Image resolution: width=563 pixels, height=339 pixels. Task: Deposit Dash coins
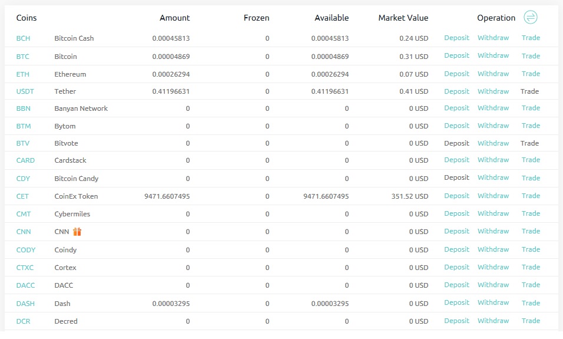pyautogui.click(x=456, y=302)
